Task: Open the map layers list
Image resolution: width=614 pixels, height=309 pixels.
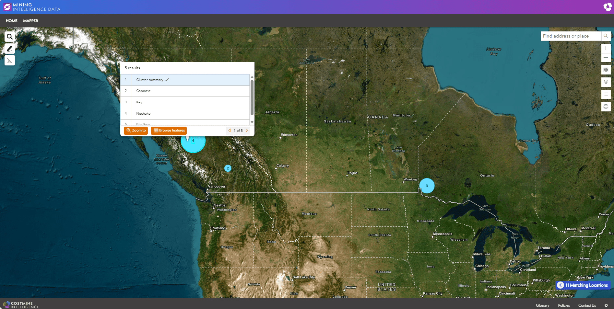Action: (x=606, y=82)
